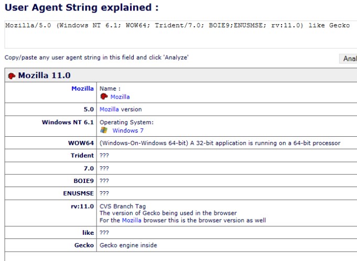Click inside the user agent string field
Image resolution: width=357 pixels, height=261 pixels.
tap(181, 35)
